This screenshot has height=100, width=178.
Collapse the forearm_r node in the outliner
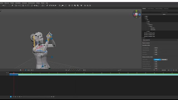148,25
